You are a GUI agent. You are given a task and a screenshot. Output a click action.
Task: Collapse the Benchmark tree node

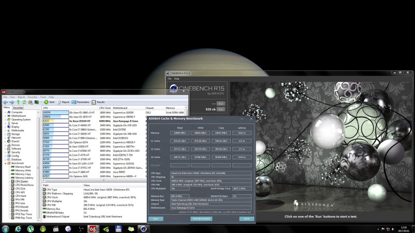click(x=6, y=163)
